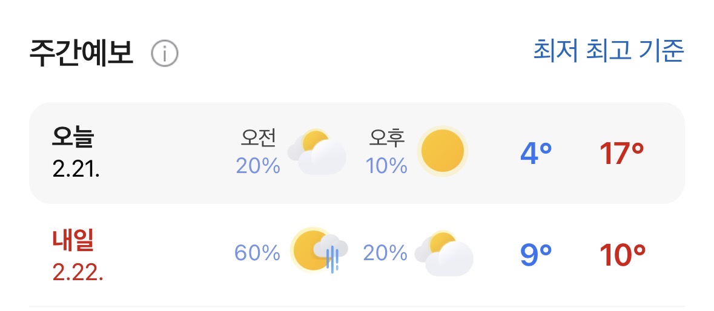This screenshot has height=311, width=714.
Task: Click tomorrow's 60% rain probability
Action: point(257,253)
